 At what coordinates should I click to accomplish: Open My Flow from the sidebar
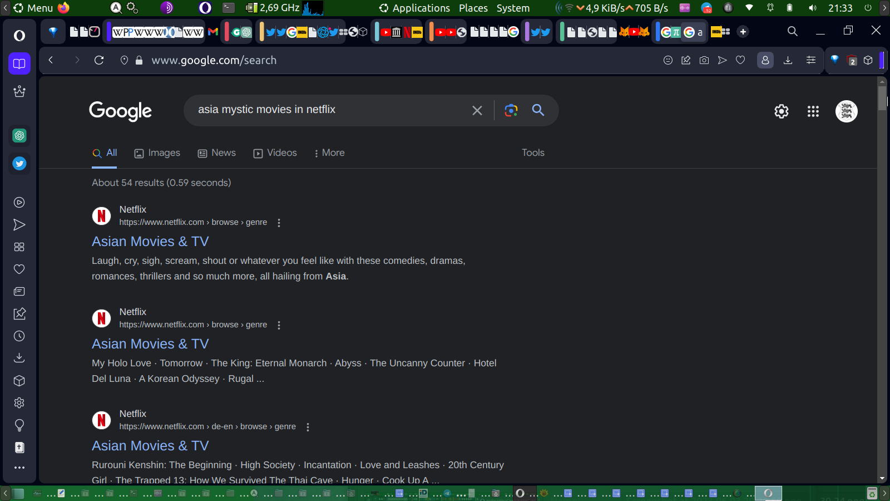(19, 225)
